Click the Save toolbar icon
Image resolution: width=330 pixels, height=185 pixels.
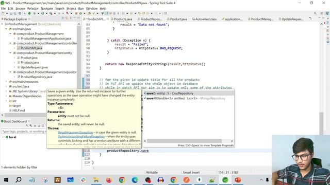[x=11, y=13]
